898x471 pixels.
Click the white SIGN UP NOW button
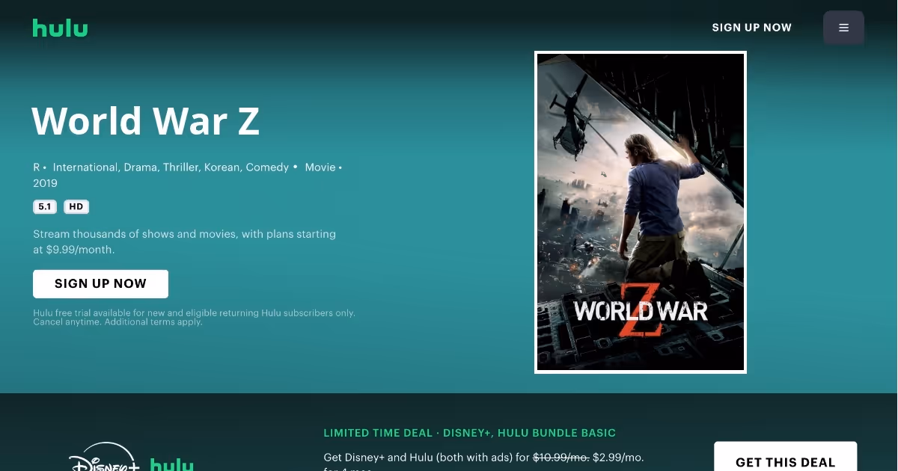(100, 284)
